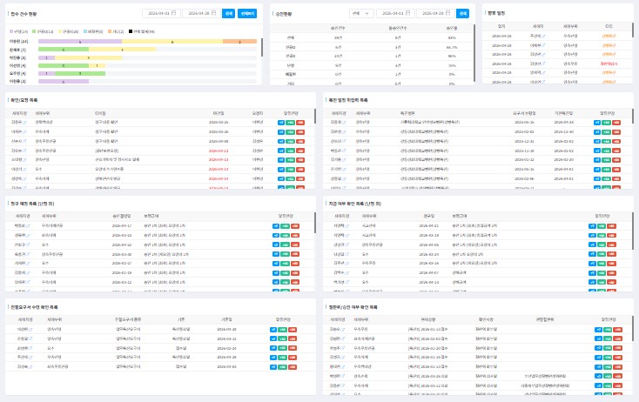Click red action icon in first row of bottom-right table
Screen dimensions: 639x402
tap(616, 330)
